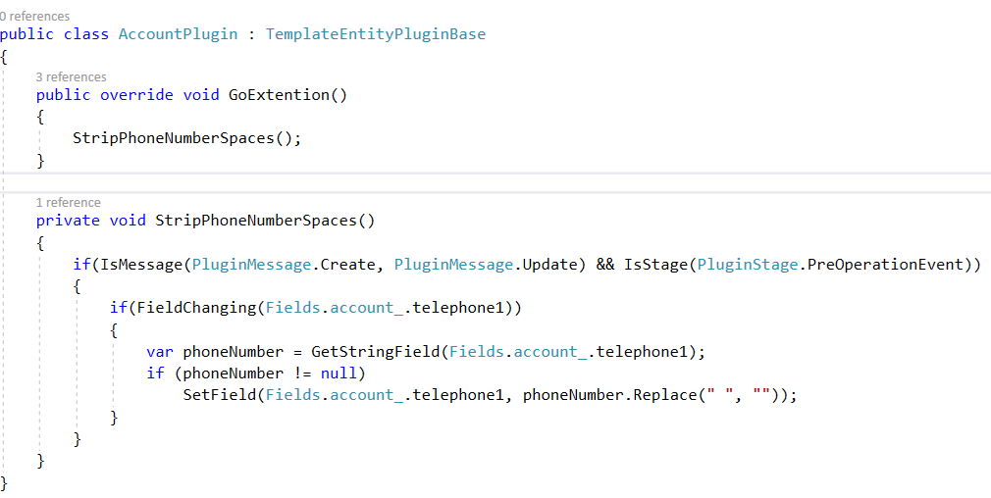Open the "0 references" CodeLens above AccountPlugin class
991x498 pixels.
coord(35,16)
